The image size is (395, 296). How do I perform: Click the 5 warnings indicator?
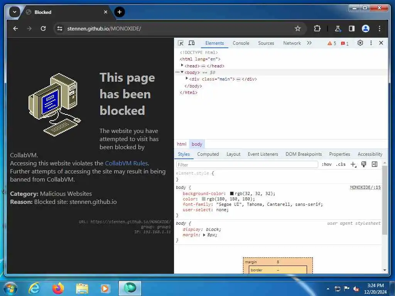click(331, 43)
